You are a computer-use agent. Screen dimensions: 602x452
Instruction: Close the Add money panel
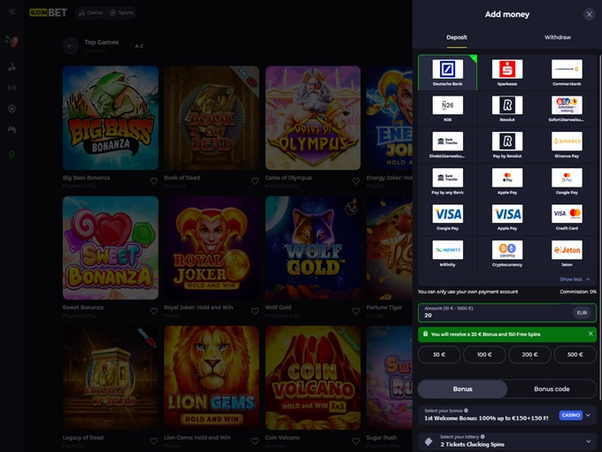click(589, 14)
